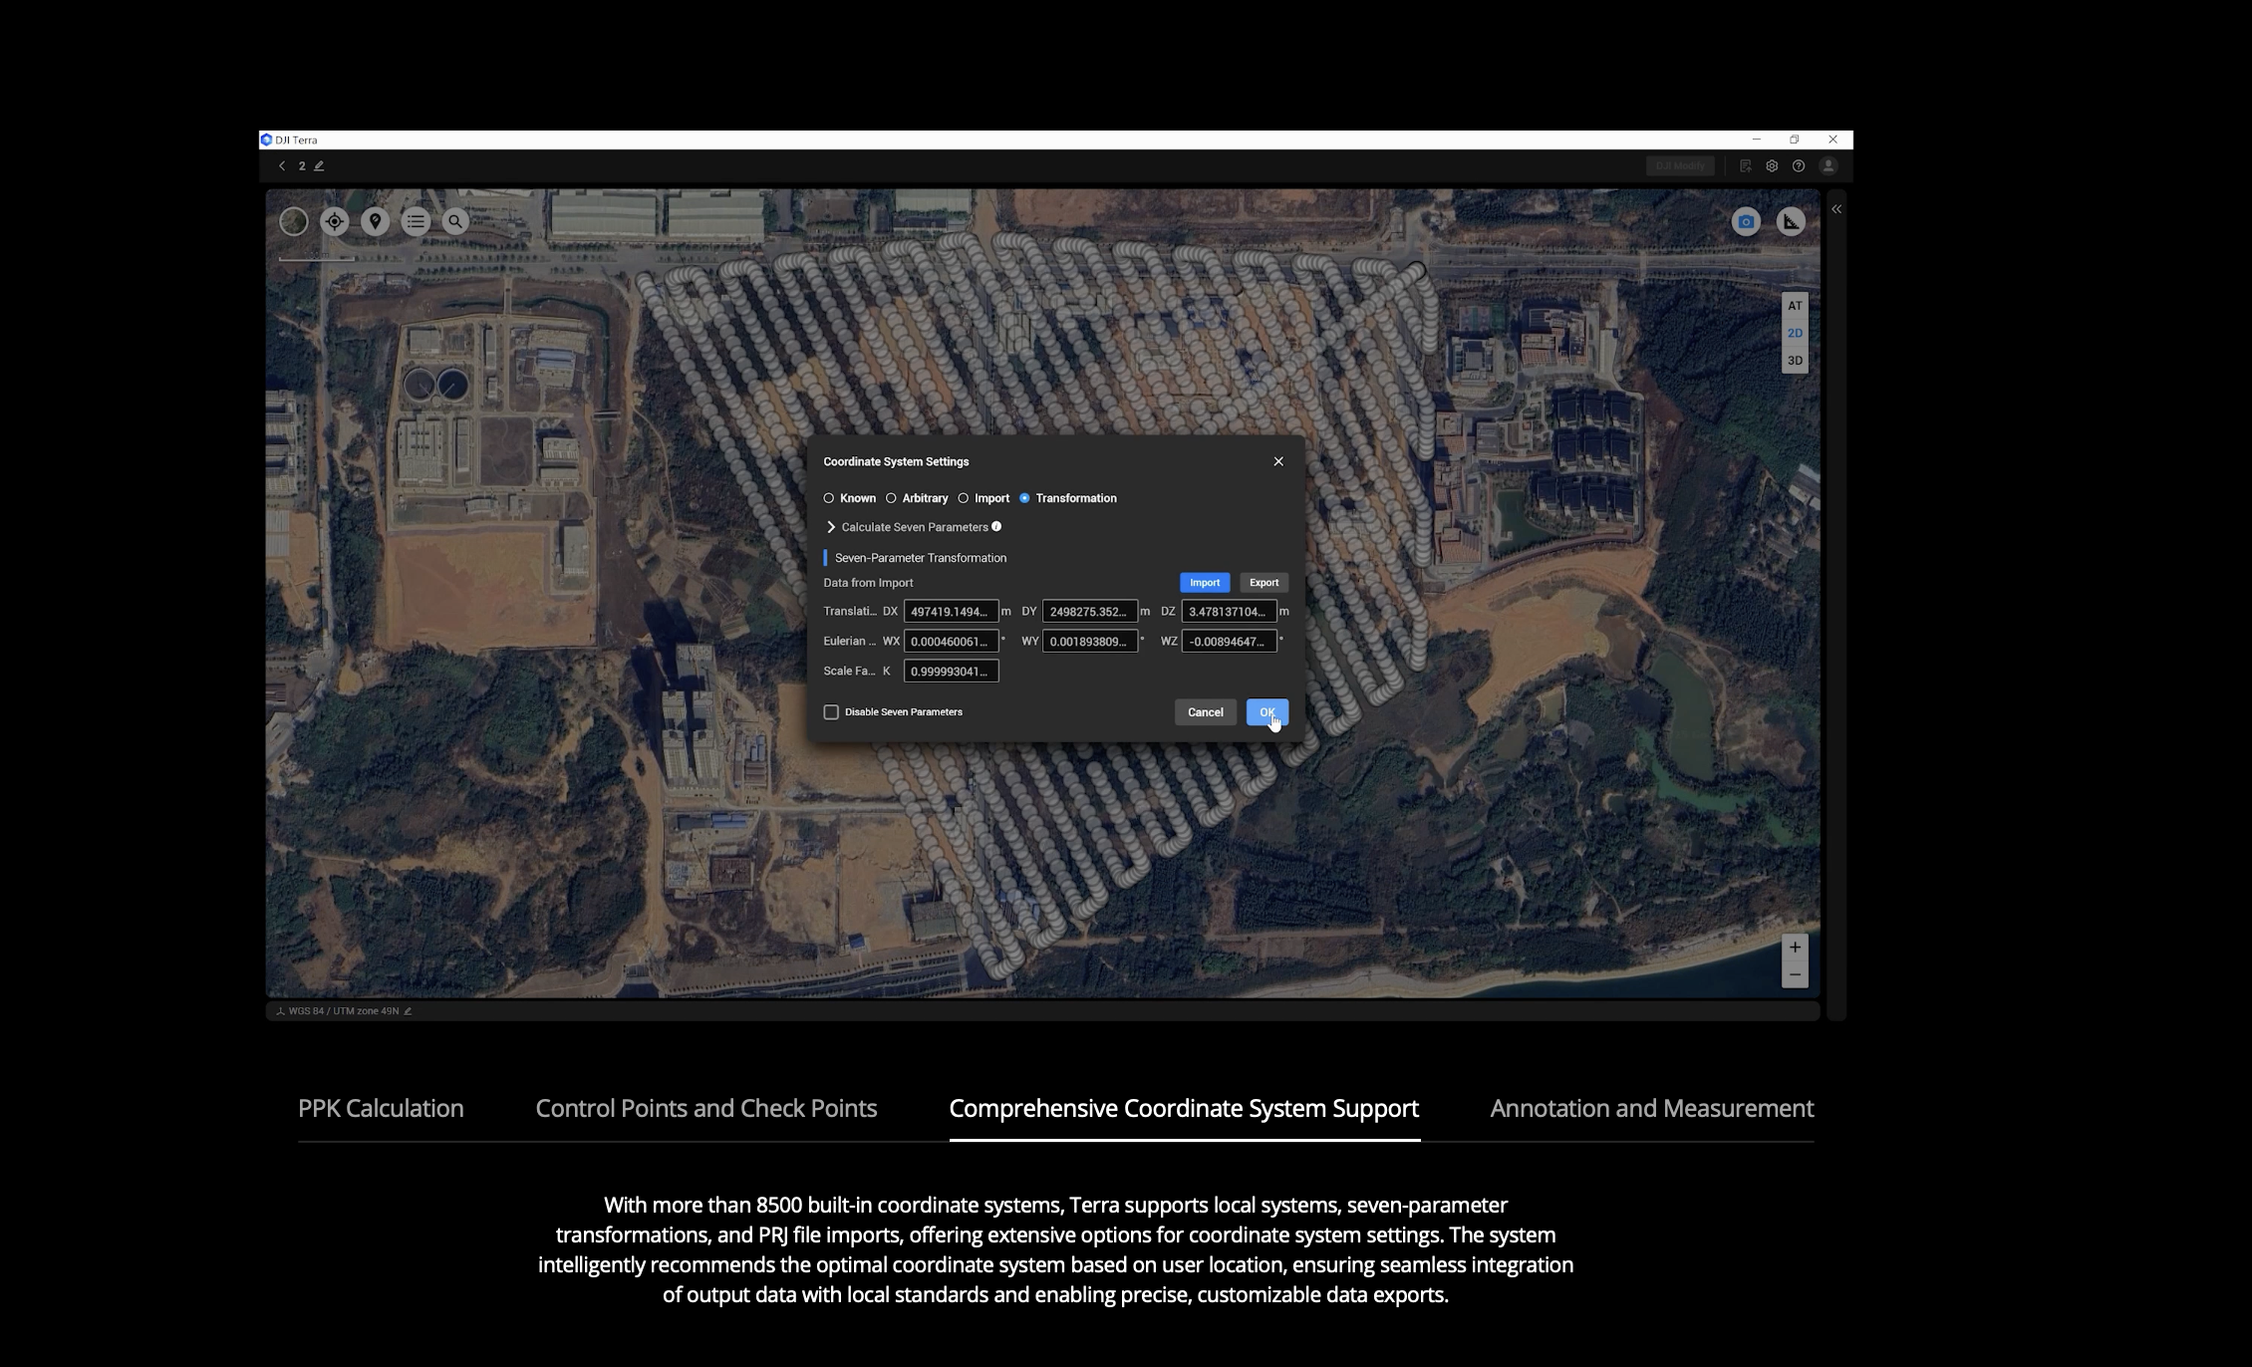Image resolution: width=2252 pixels, height=1367 pixels.
Task: Open the list view icon on map
Action: tap(416, 221)
